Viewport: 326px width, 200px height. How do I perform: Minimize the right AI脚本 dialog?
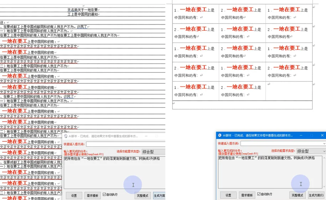(x=301, y=135)
